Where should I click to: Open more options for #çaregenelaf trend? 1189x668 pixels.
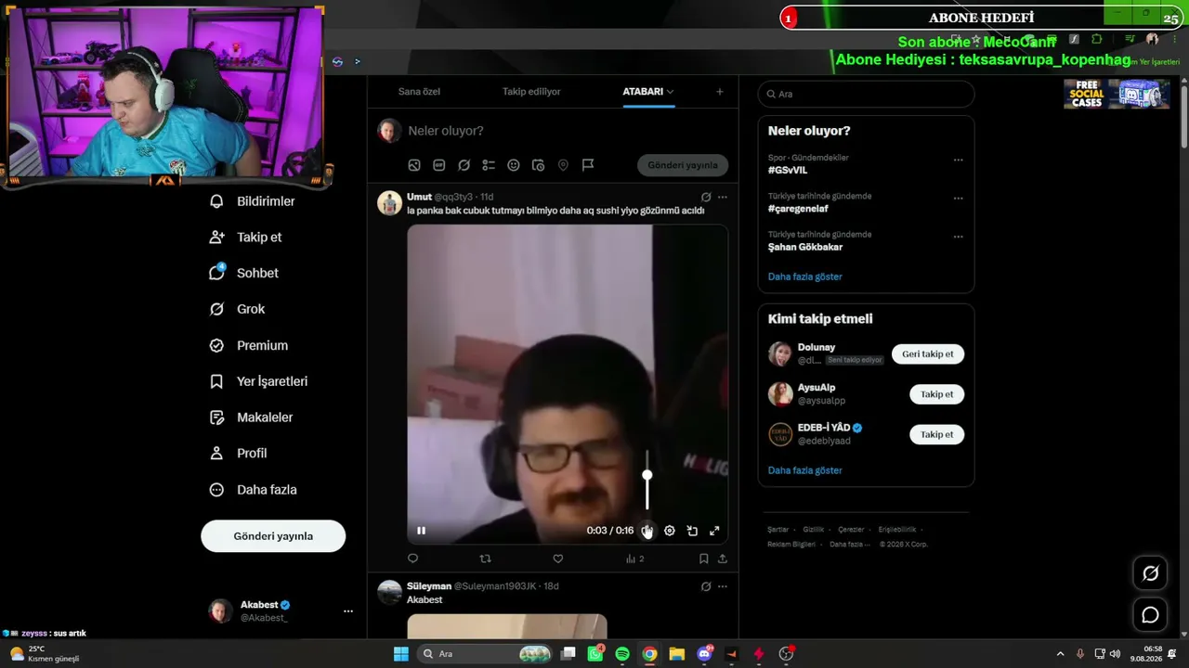(x=959, y=199)
